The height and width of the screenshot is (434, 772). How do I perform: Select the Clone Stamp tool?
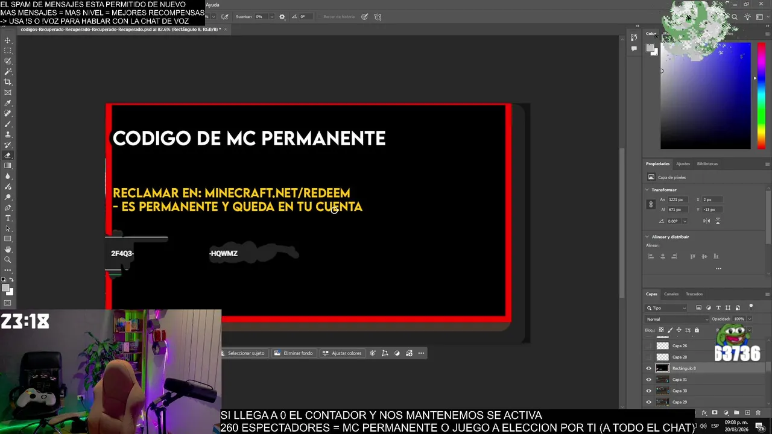tap(8, 134)
